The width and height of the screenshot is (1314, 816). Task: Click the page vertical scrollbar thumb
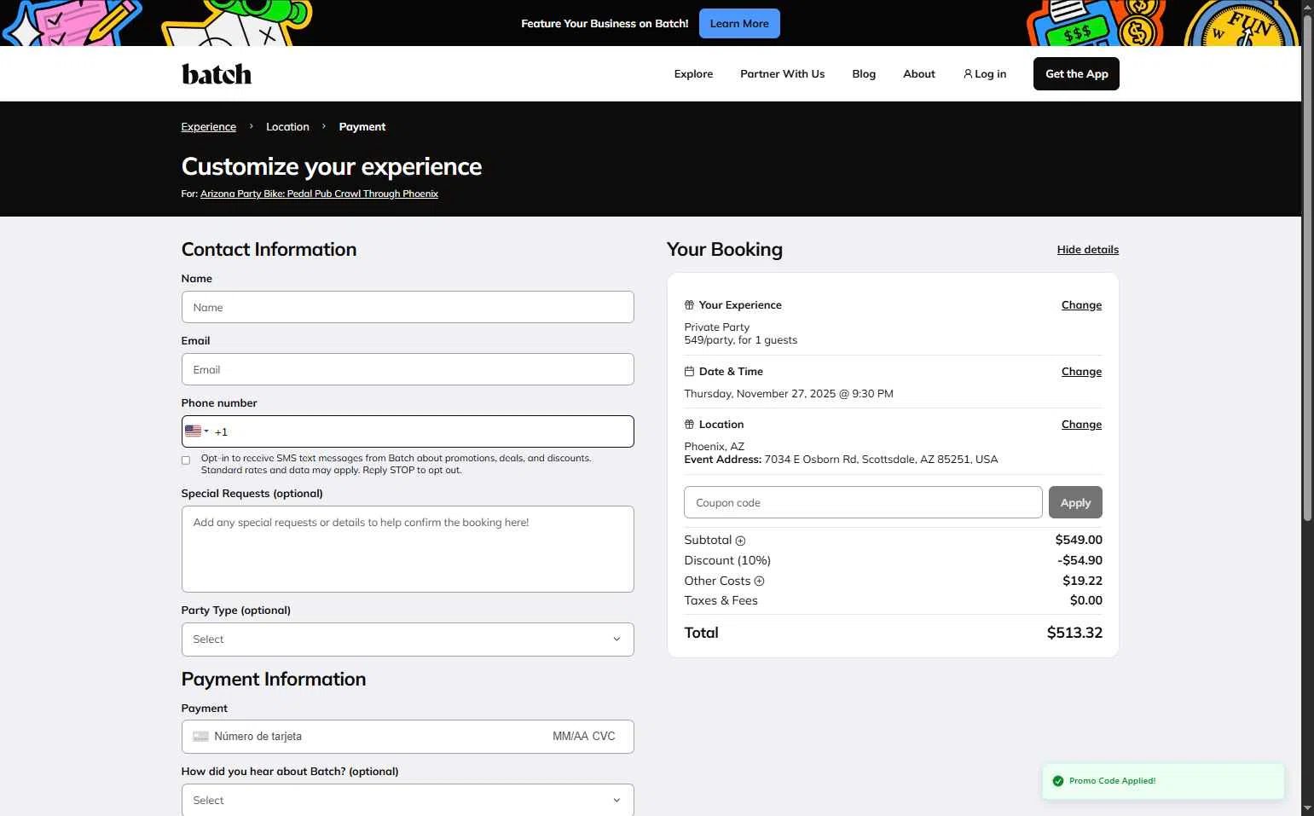coord(1307,269)
